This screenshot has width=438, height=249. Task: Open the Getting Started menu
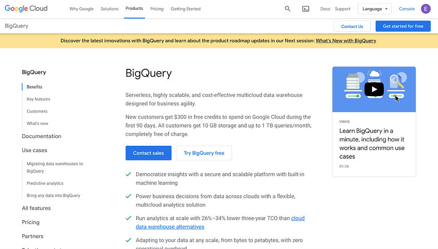[185, 8]
